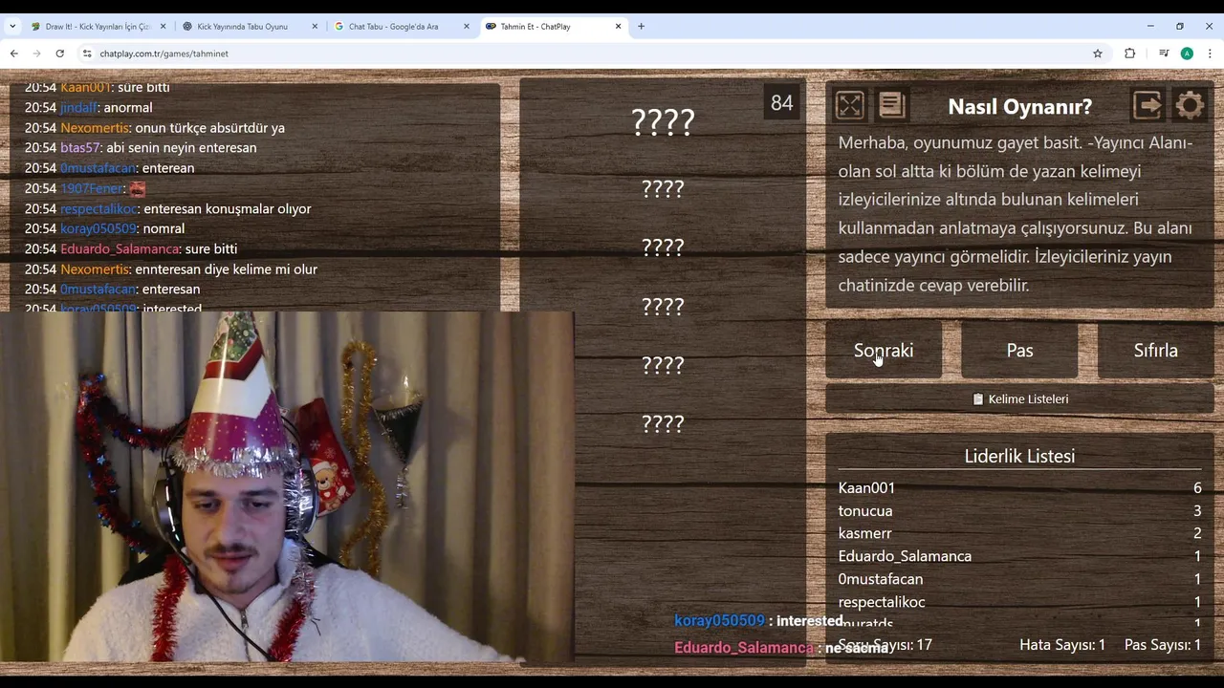Click respectalikoc in the leaderboard

[882, 602]
